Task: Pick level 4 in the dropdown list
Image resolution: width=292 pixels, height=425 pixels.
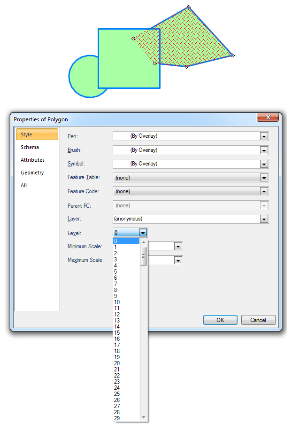Action: tap(126, 265)
